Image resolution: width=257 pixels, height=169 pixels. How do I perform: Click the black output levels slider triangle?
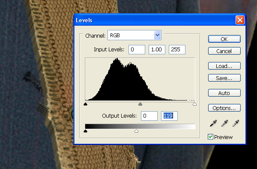[85, 131]
